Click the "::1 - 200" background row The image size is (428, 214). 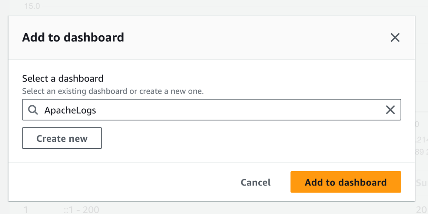point(81,209)
